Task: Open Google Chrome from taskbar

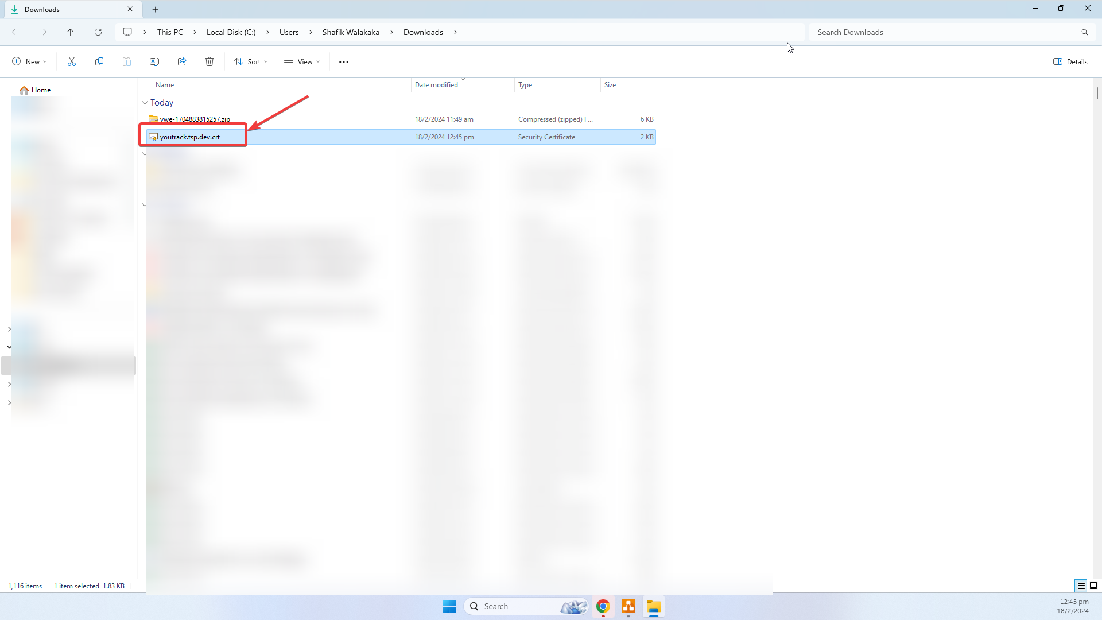Action: [603, 606]
